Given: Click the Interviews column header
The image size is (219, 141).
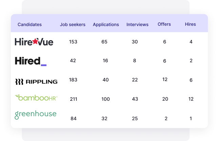Looking at the screenshot, I should tap(137, 24).
